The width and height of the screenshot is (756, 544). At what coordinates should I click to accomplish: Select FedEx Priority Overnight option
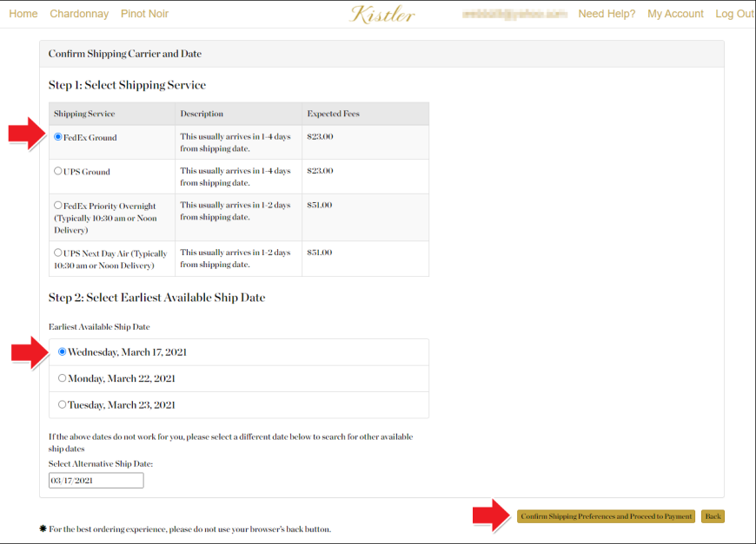(x=58, y=205)
